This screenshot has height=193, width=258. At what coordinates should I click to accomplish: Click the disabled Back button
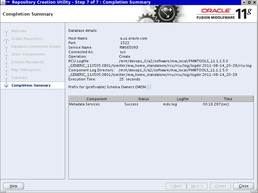click(x=176, y=186)
